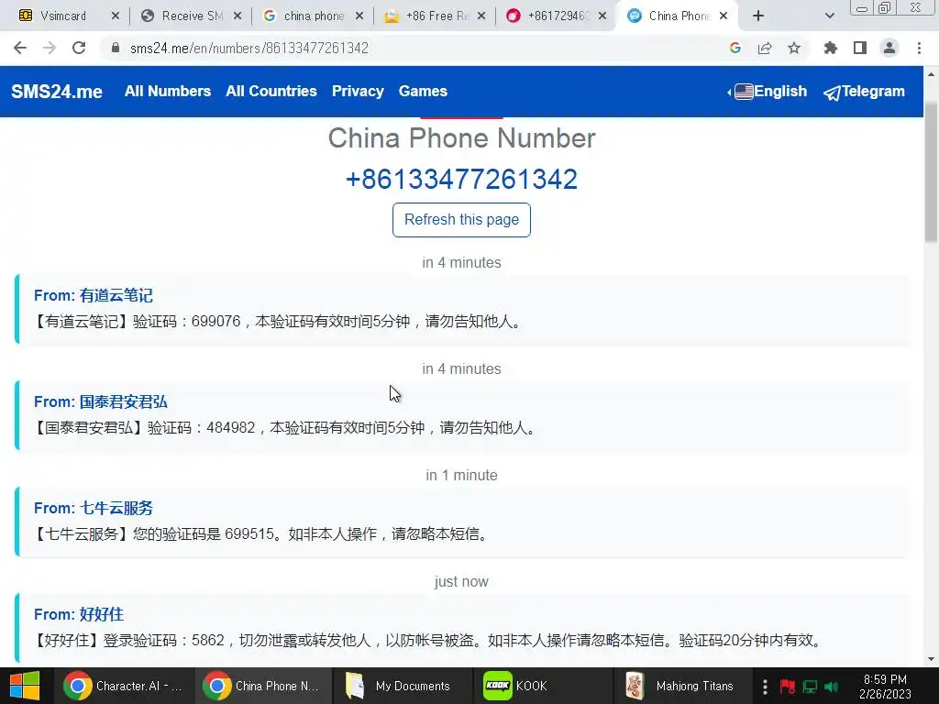939x704 pixels.
Task: Bookmark this page with the star icon
Action: point(794,48)
